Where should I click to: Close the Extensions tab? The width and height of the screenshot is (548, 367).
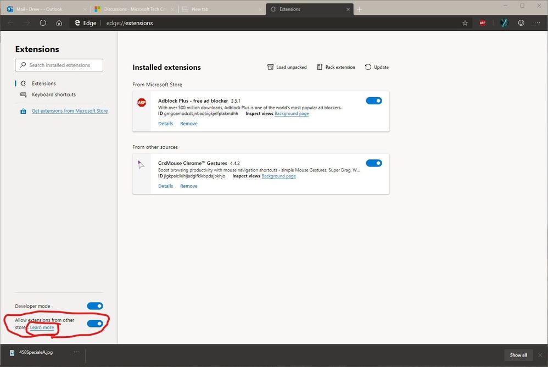click(x=348, y=9)
